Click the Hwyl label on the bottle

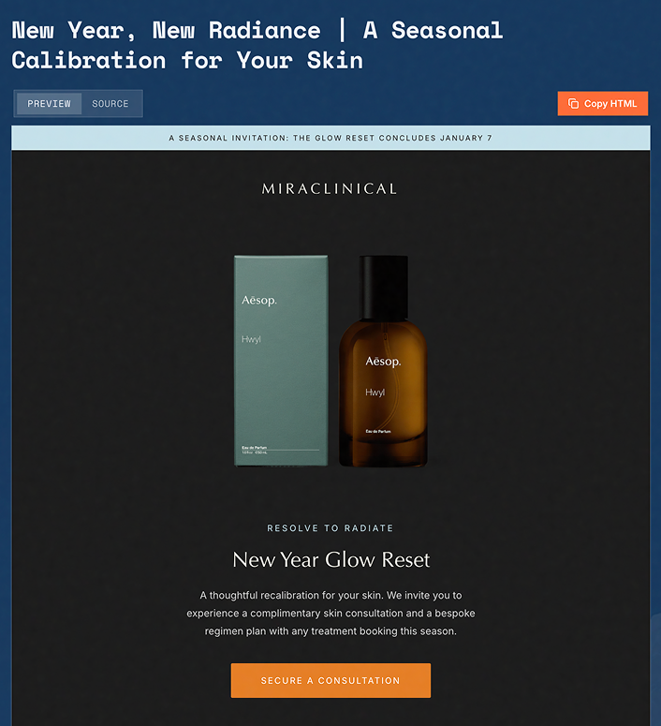(x=375, y=393)
